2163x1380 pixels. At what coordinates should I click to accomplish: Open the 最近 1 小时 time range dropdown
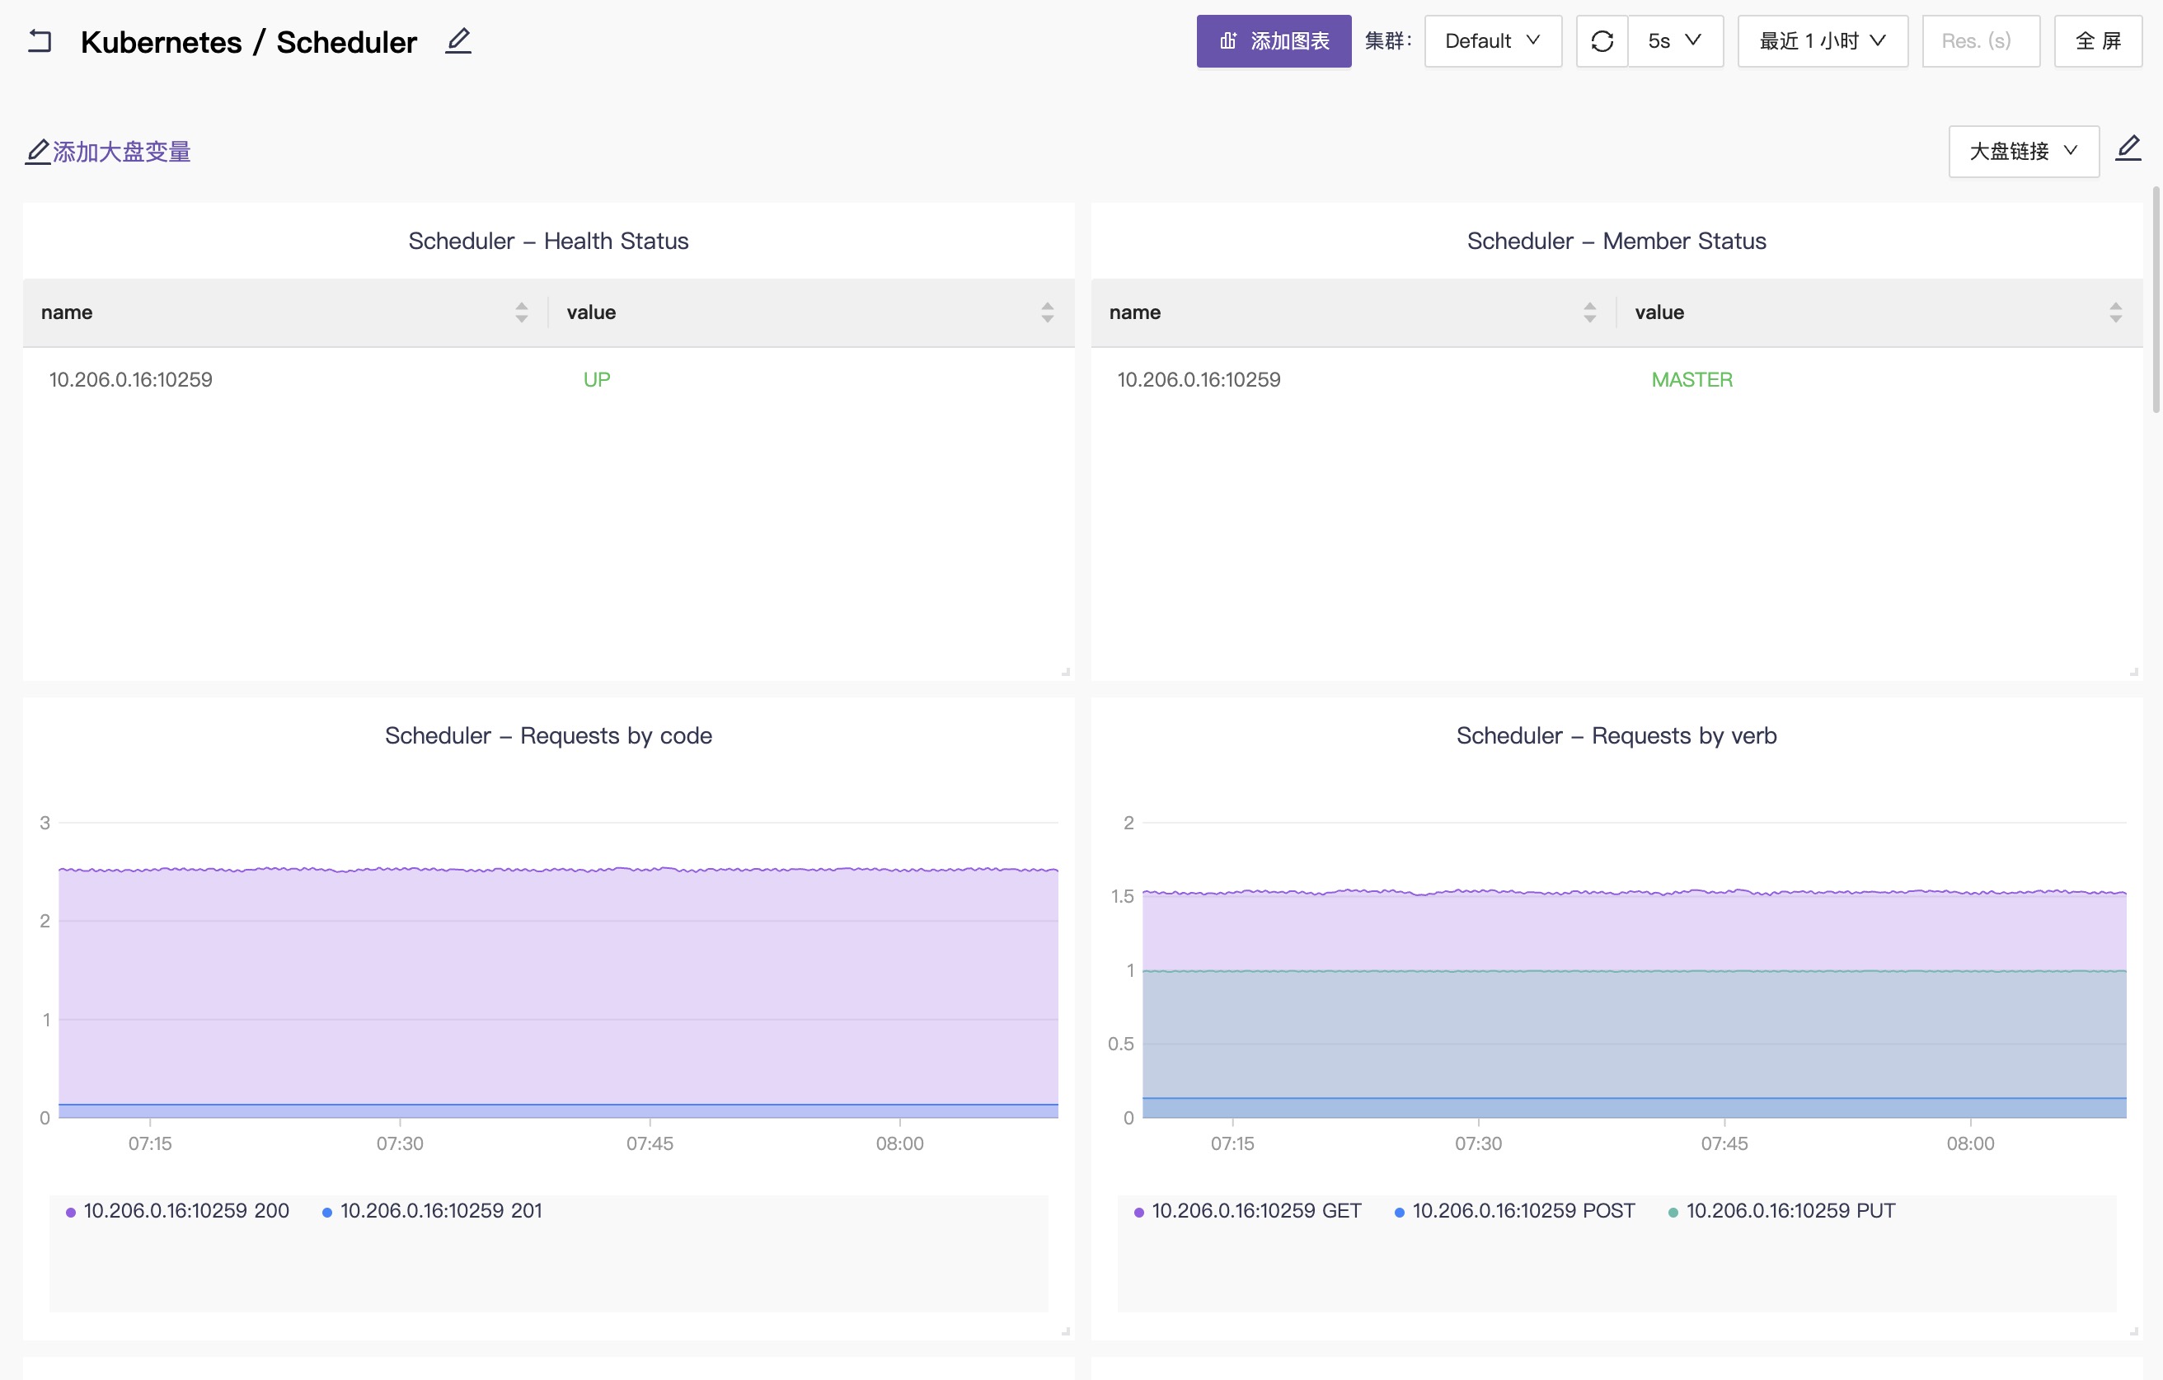tap(1823, 41)
